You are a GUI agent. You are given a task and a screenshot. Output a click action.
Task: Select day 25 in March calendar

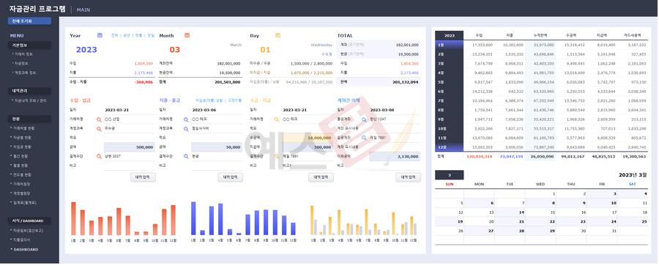click(633, 221)
